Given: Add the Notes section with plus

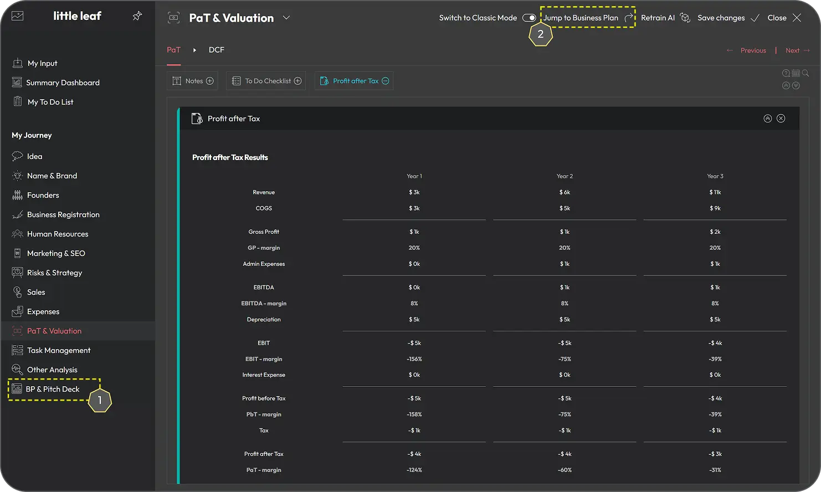Looking at the screenshot, I should (x=209, y=81).
